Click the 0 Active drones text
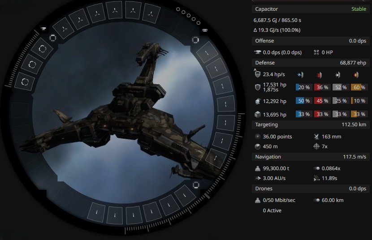 [272, 210]
